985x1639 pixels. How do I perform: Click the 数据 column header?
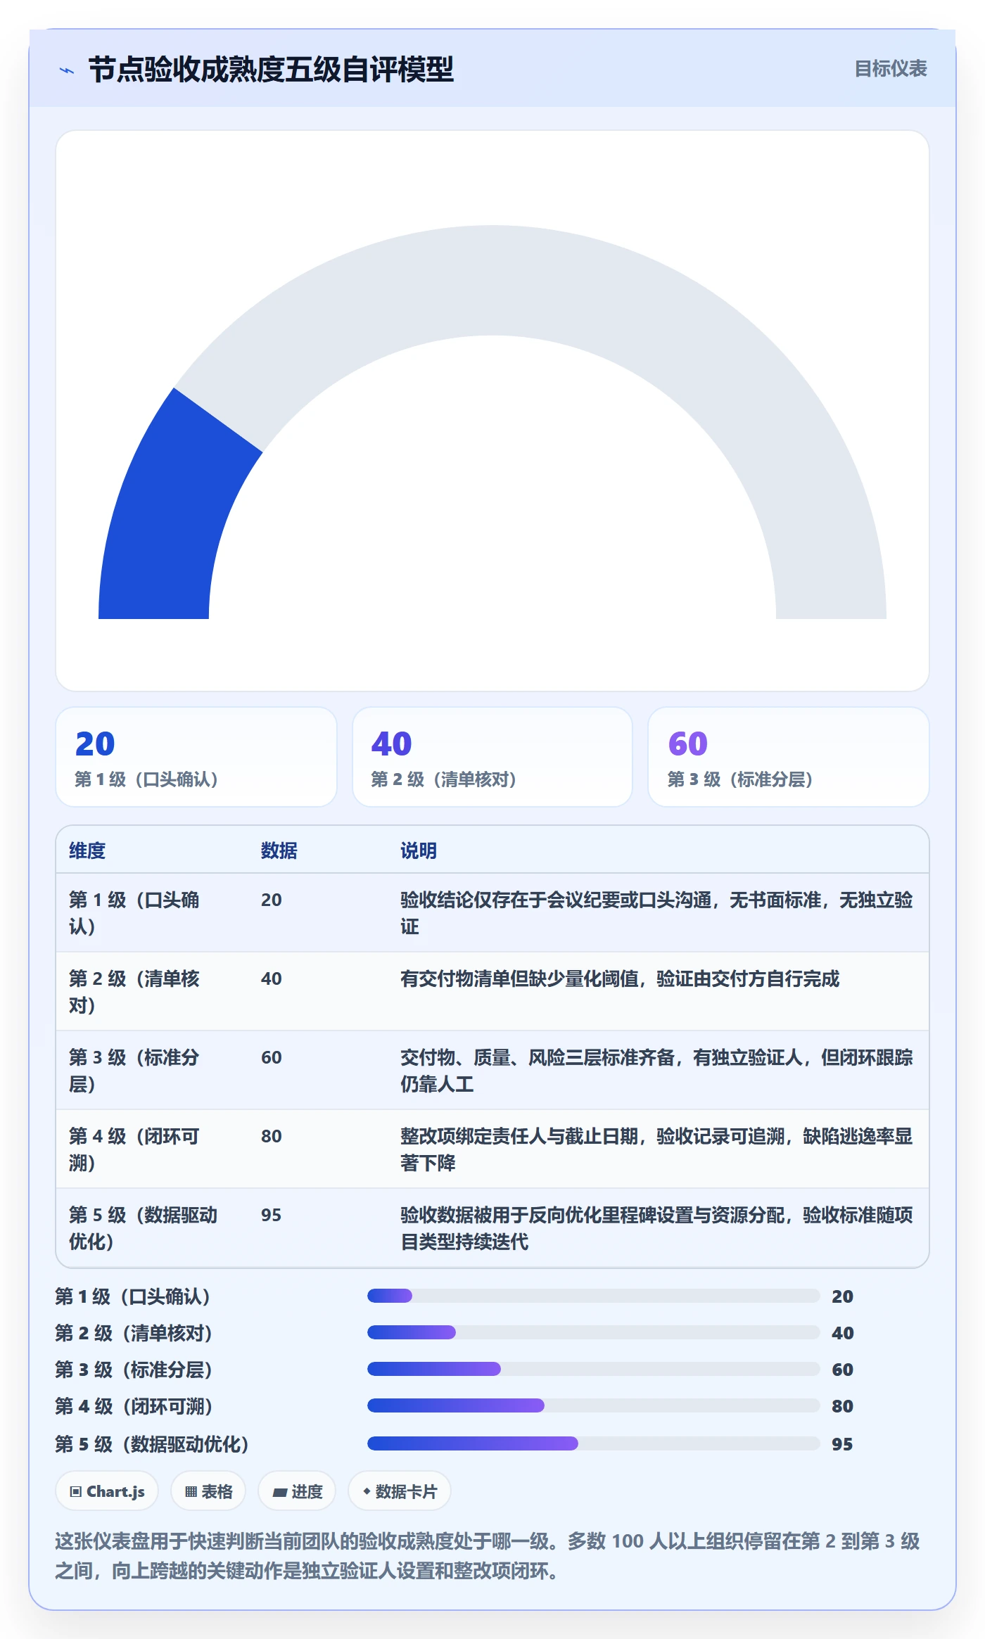pos(279,850)
